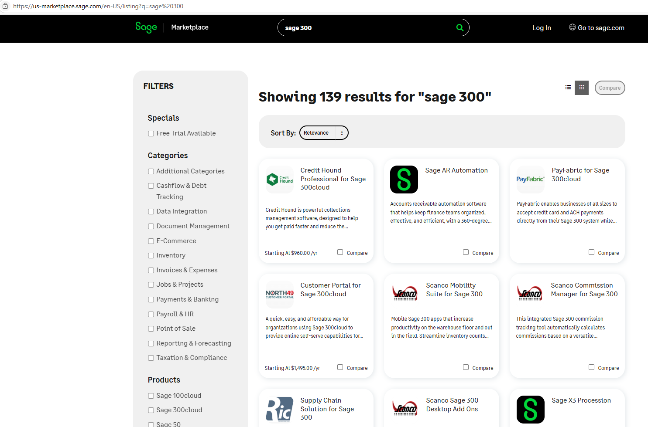This screenshot has height=427, width=648.
Task: Open Scanco Mobility Suite for Sage 300
Action: 454,290
